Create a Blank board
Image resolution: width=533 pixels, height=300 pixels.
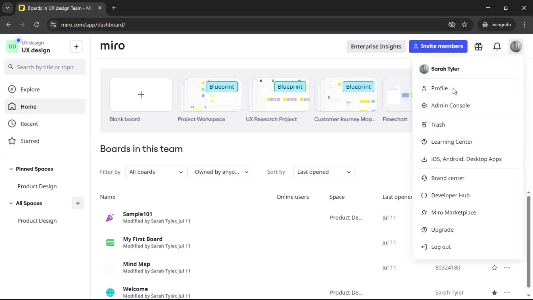coord(141,95)
